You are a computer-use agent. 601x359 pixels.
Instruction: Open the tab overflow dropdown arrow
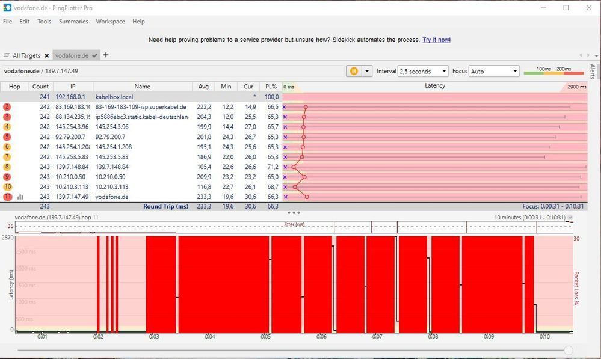(596, 55)
